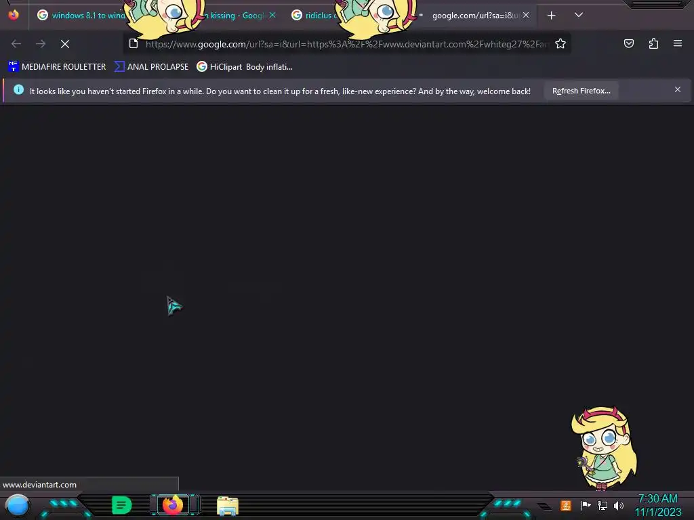Stop loading the page with the X button

[x=65, y=44]
